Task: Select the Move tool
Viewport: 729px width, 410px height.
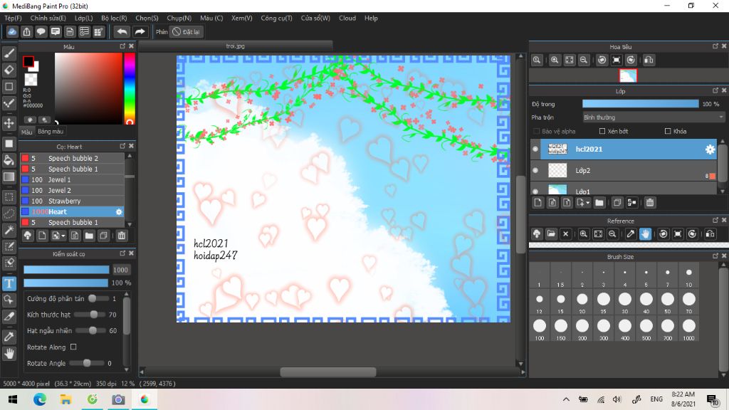Action: coord(9,123)
